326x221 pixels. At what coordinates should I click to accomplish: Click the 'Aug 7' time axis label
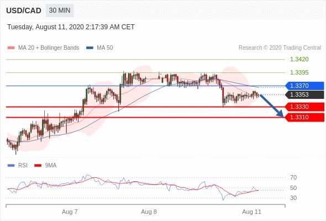(70, 212)
